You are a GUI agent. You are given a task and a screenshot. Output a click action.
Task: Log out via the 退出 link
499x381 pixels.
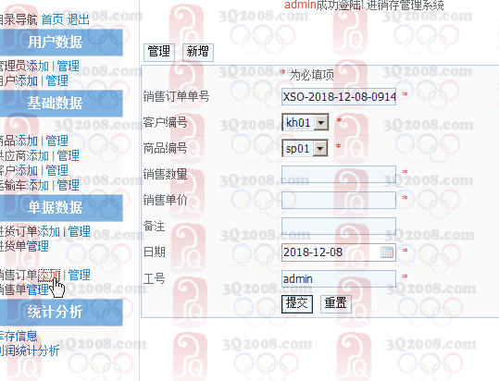click(79, 19)
